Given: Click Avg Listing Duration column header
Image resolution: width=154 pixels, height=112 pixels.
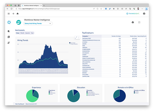Looking at the screenshot, I should (x=142, y=36).
